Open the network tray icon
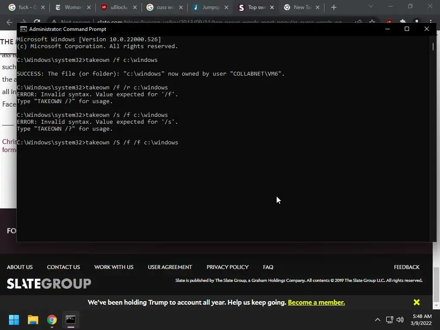This screenshot has width=440, height=330. (x=389, y=320)
